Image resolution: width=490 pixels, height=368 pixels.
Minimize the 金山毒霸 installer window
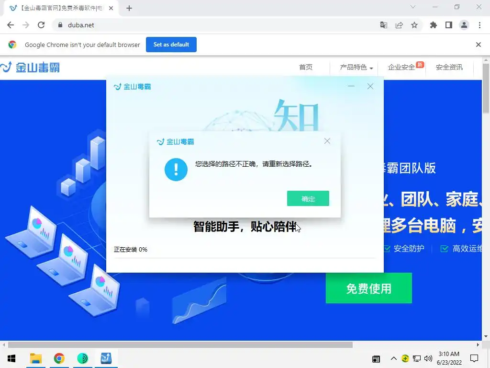(x=351, y=86)
